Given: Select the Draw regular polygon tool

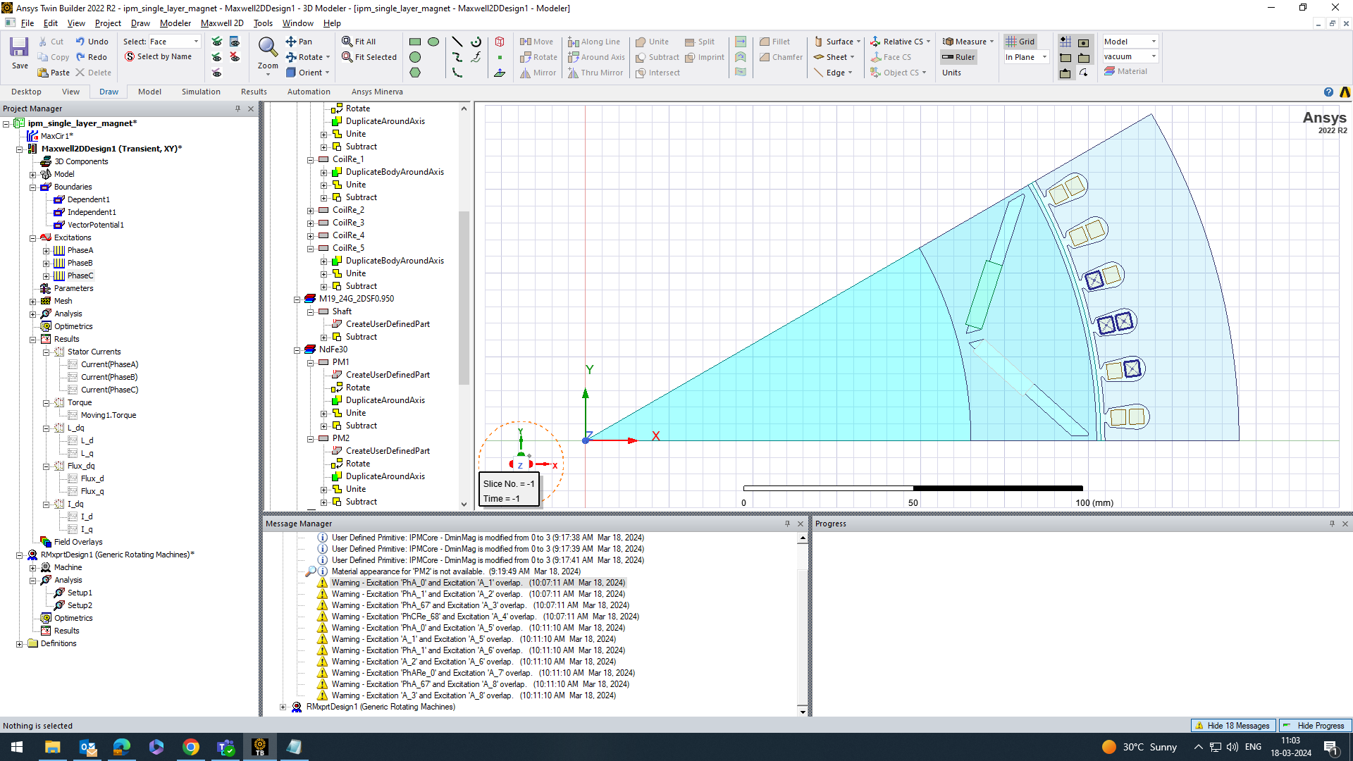Looking at the screenshot, I should 415,73.
